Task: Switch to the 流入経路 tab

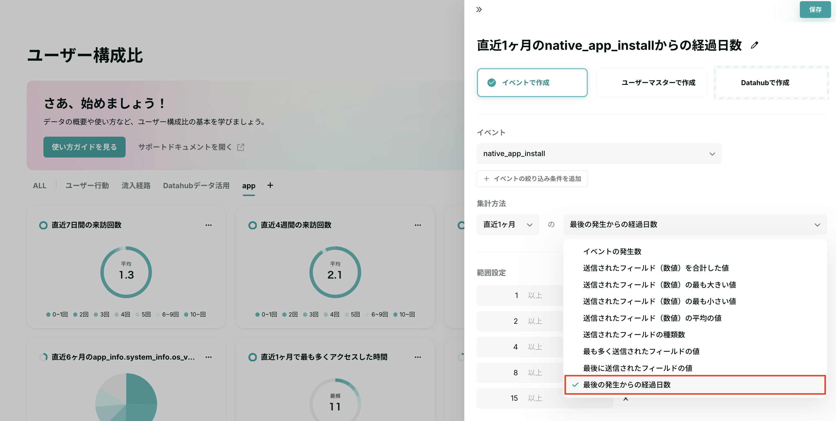Action: pyautogui.click(x=136, y=185)
